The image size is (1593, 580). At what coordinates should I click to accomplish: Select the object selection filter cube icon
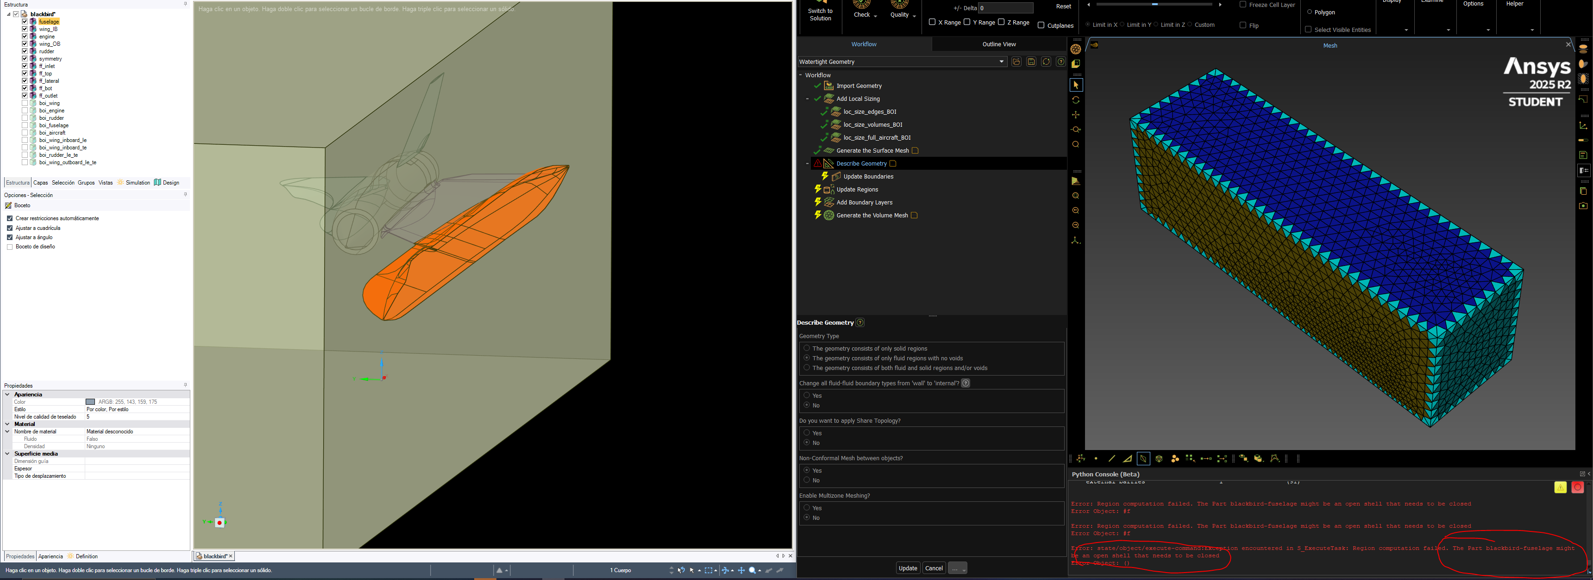(x=1159, y=458)
